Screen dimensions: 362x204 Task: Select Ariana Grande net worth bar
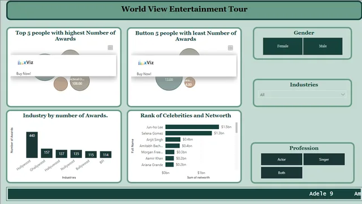tap(170, 164)
